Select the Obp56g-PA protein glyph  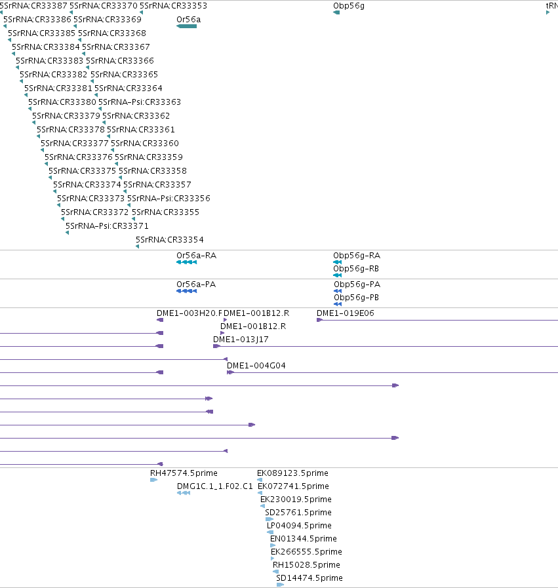(338, 291)
